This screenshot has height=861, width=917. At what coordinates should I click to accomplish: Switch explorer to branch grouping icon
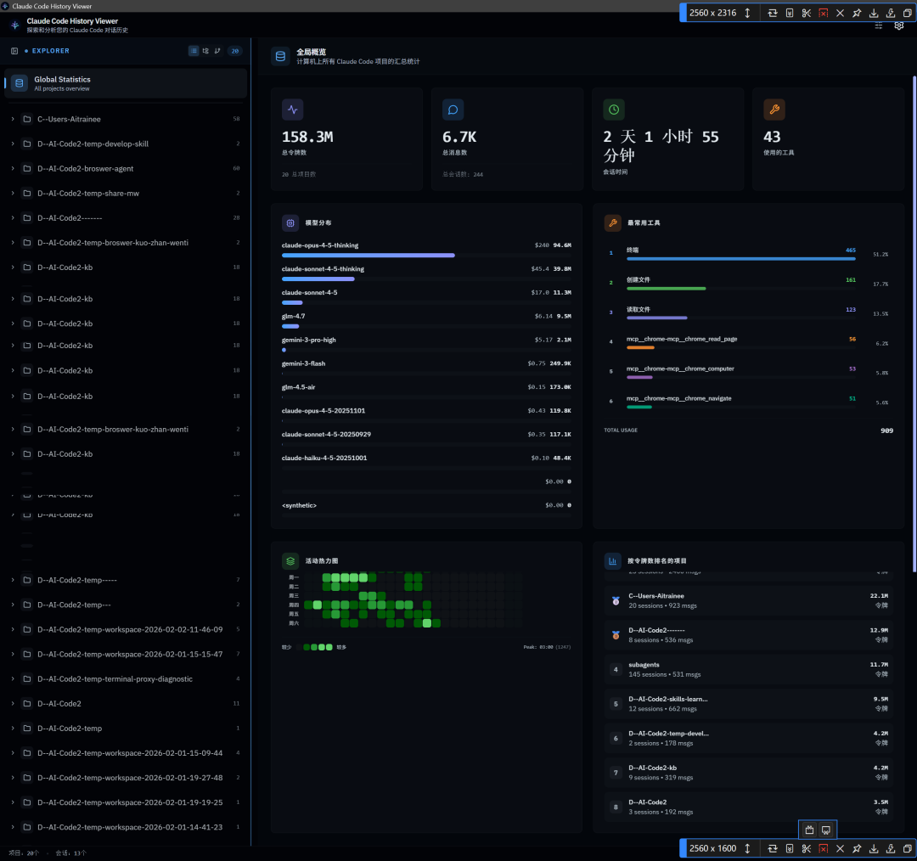[217, 51]
